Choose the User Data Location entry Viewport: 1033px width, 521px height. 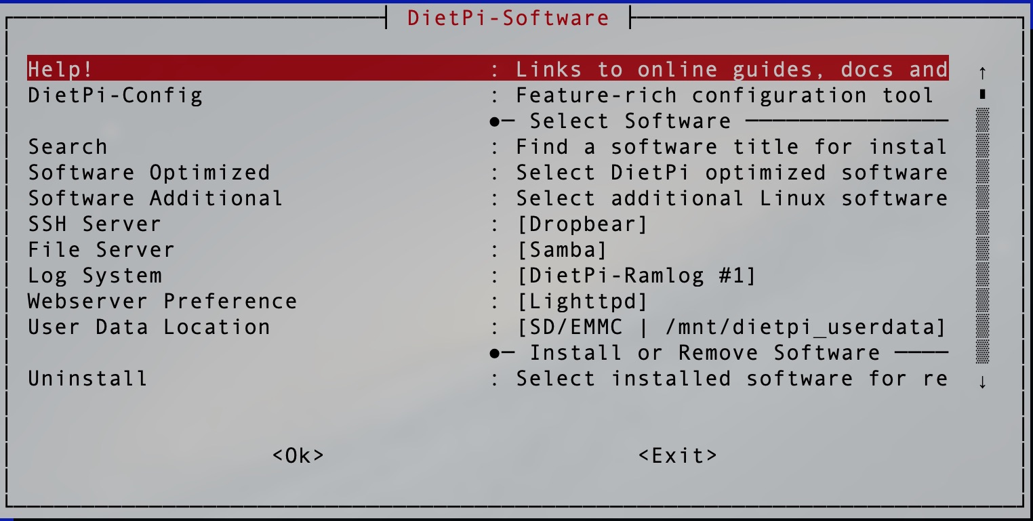488,326
